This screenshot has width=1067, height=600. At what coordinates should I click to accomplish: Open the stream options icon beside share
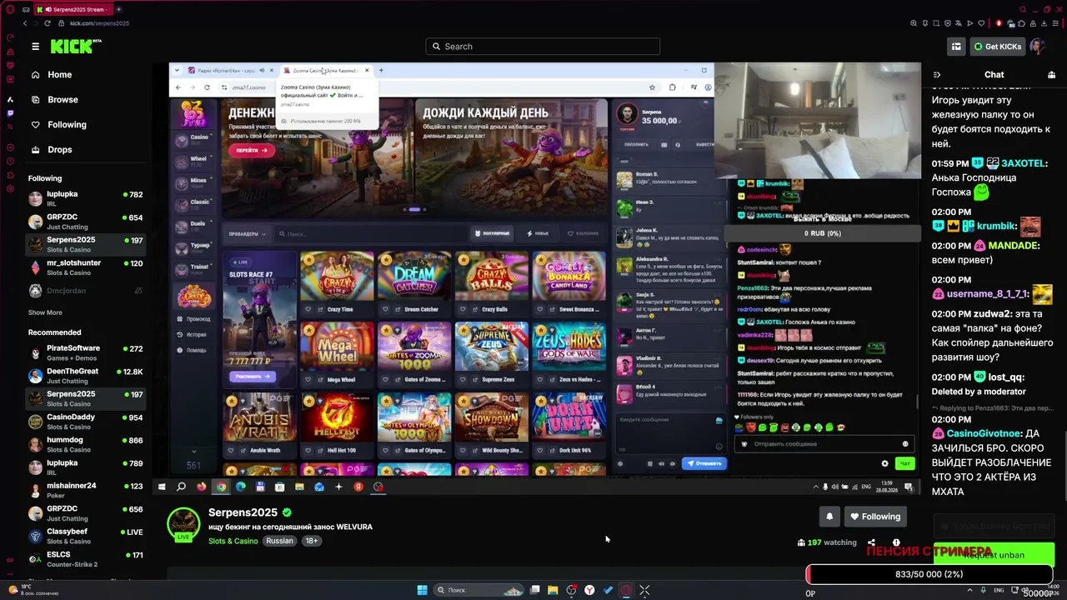click(x=896, y=542)
